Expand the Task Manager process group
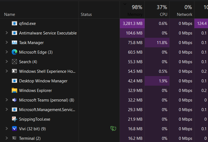This screenshot has width=208, height=142. [7, 42]
